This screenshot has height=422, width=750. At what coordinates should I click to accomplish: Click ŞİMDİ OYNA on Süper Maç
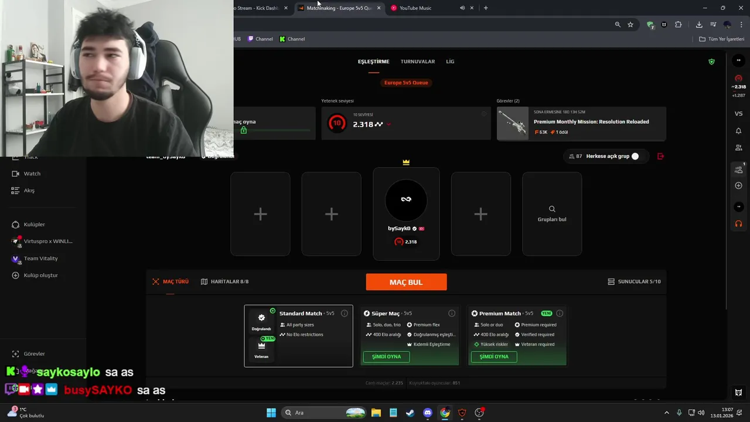pyautogui.click(x=386, y=357)
